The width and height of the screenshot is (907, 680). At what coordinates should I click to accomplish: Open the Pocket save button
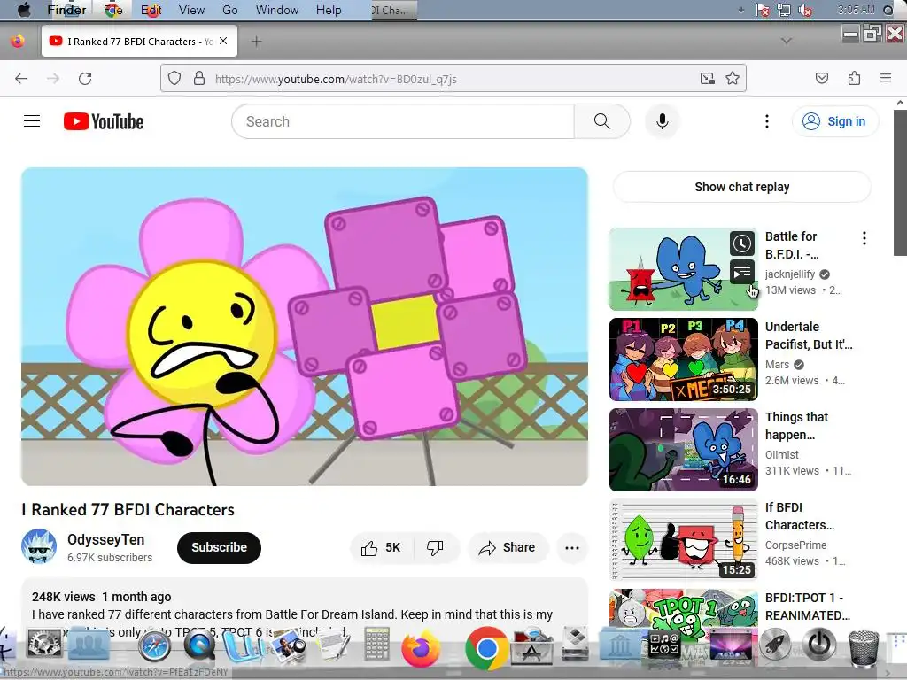pyautogui.click(x=821, y=79)
